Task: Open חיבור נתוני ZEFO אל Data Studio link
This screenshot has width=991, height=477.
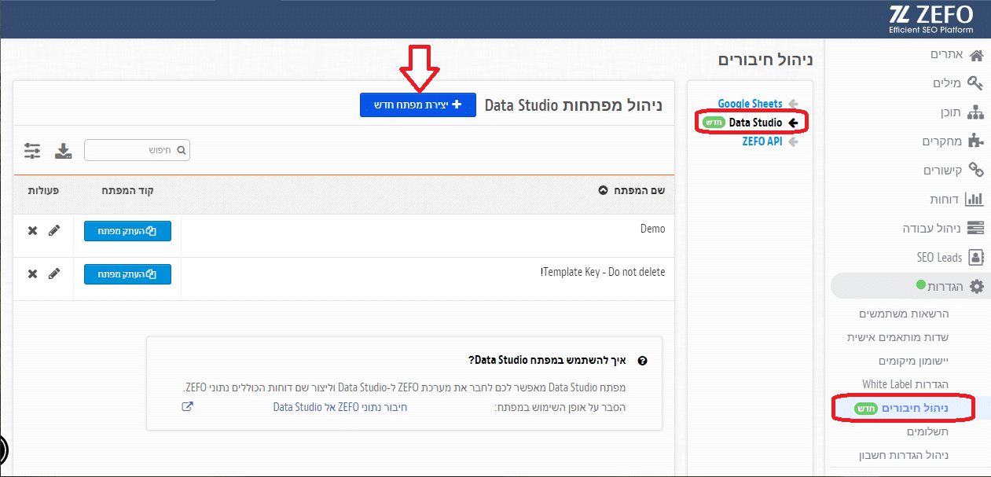Action: [x=340, y=407]
